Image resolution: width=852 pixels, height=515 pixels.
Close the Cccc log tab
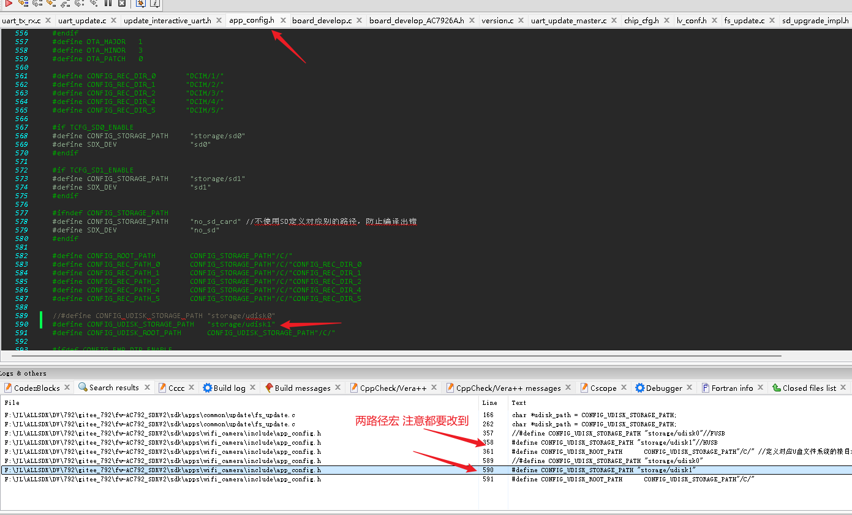(x=192, y=387)
